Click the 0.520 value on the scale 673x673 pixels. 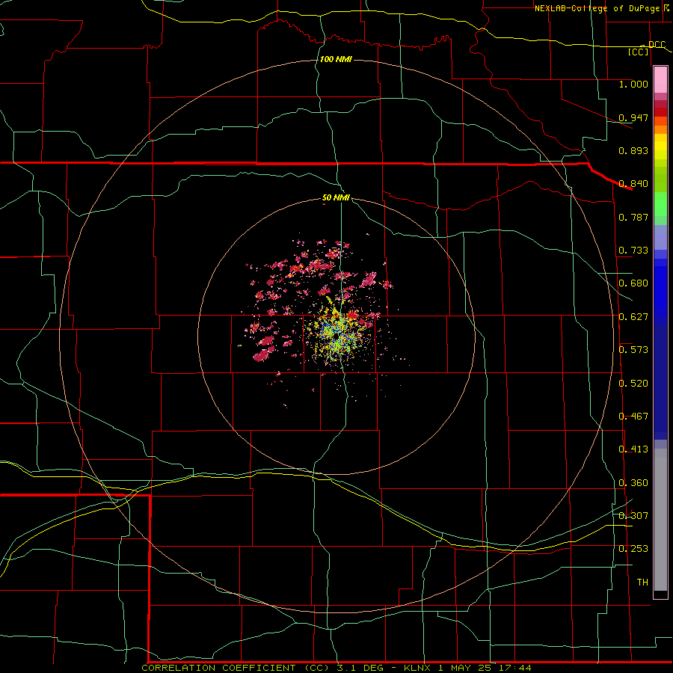click(x=633, y=384)
